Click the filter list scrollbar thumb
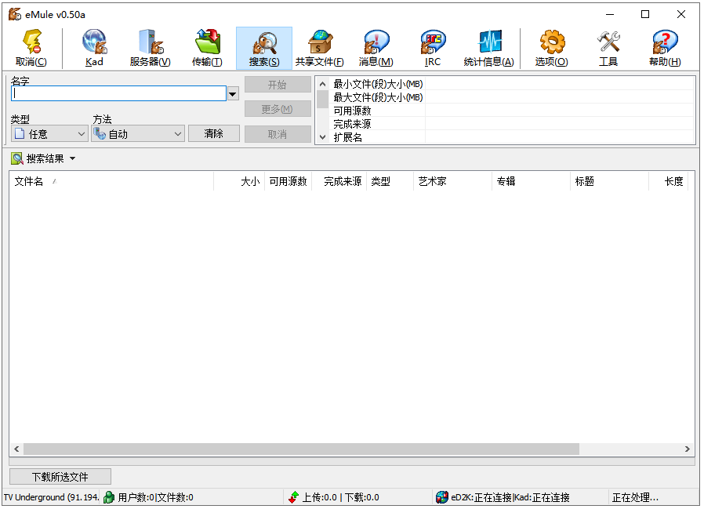This screenshot has width=704, height=509. pyautogui.click(x=322, y=100)
